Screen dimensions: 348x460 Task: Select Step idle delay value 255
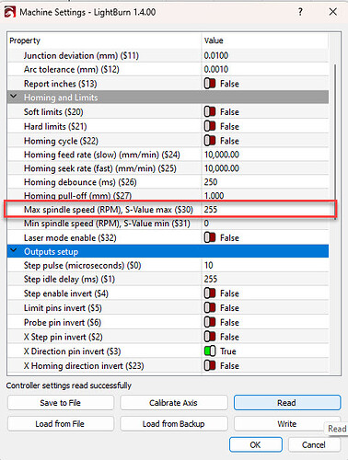pos(211,279)
